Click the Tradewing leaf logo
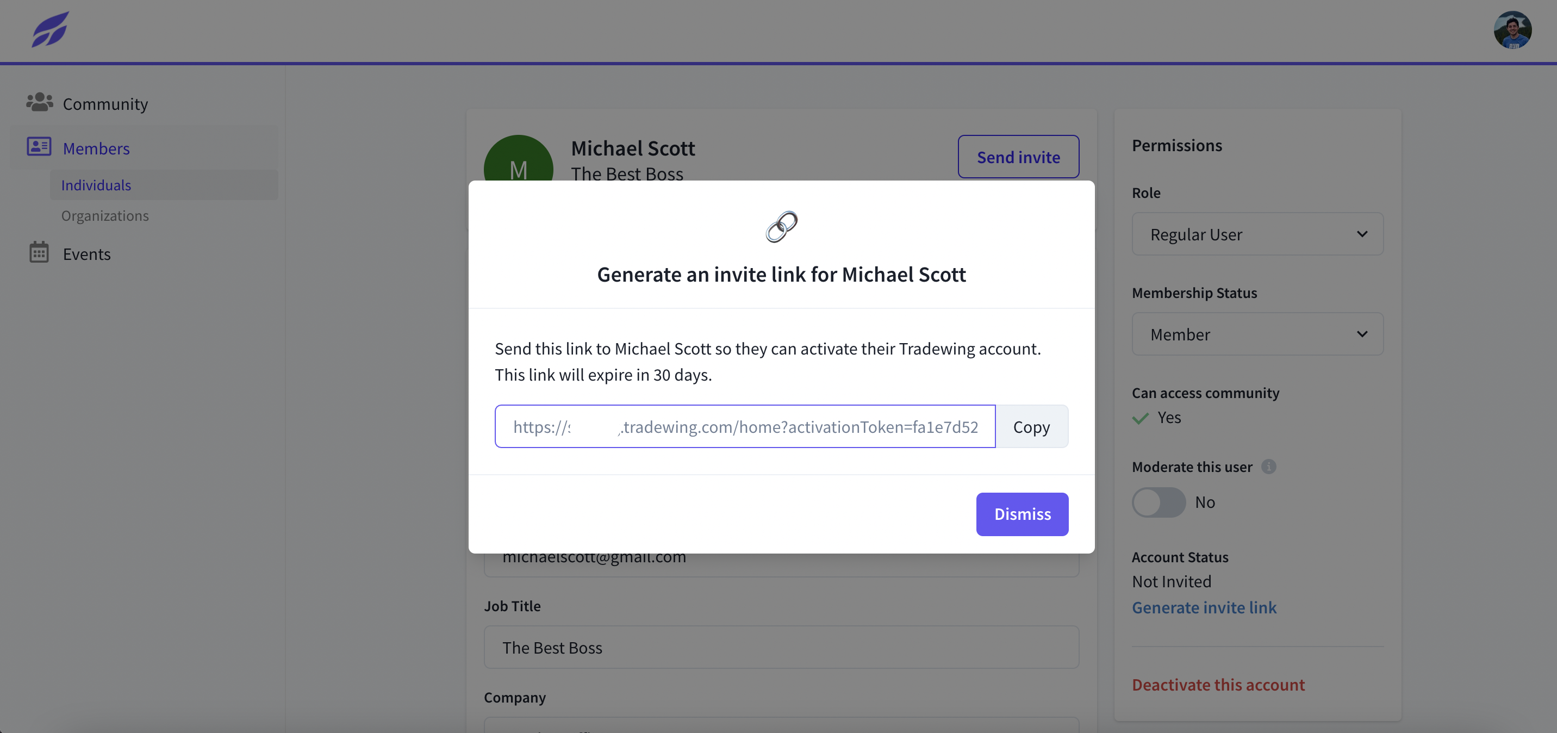 tap(50, 29)
